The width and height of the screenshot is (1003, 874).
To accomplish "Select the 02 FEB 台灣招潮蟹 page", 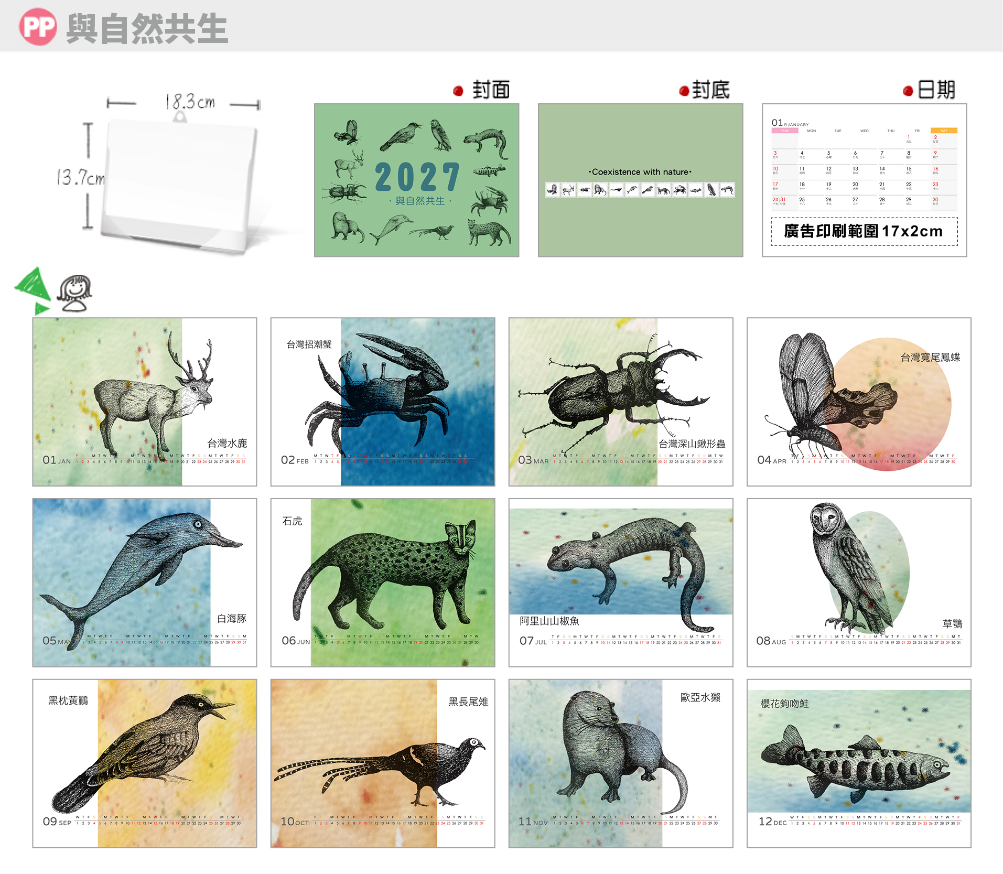I will click(x=383, y=402).
